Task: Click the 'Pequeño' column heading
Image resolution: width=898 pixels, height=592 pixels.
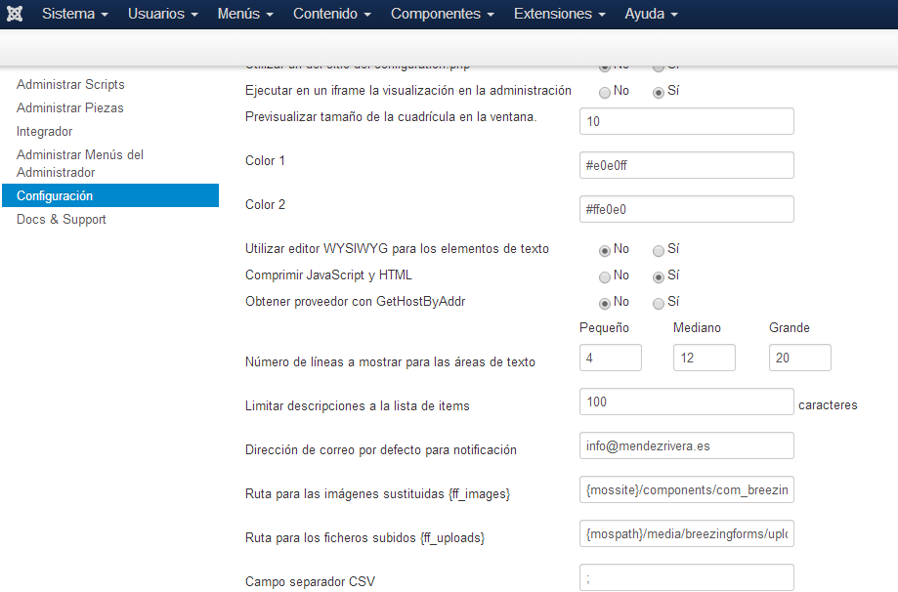Action: pos(604,327)
